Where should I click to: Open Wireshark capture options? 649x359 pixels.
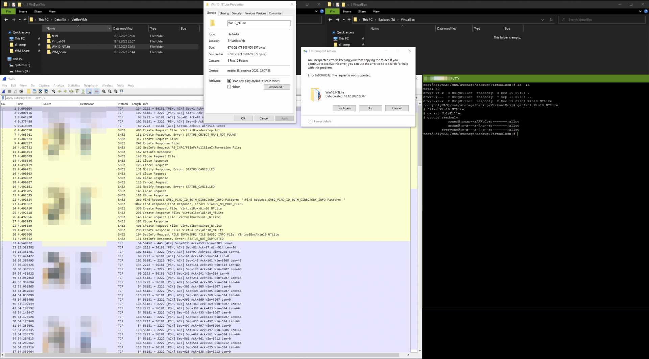(21, 91)
